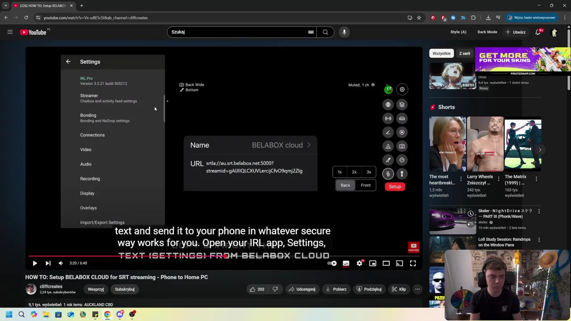Viewport: 571px width, 321px height.
Task: Play the video
Action: tap(35, 263)
